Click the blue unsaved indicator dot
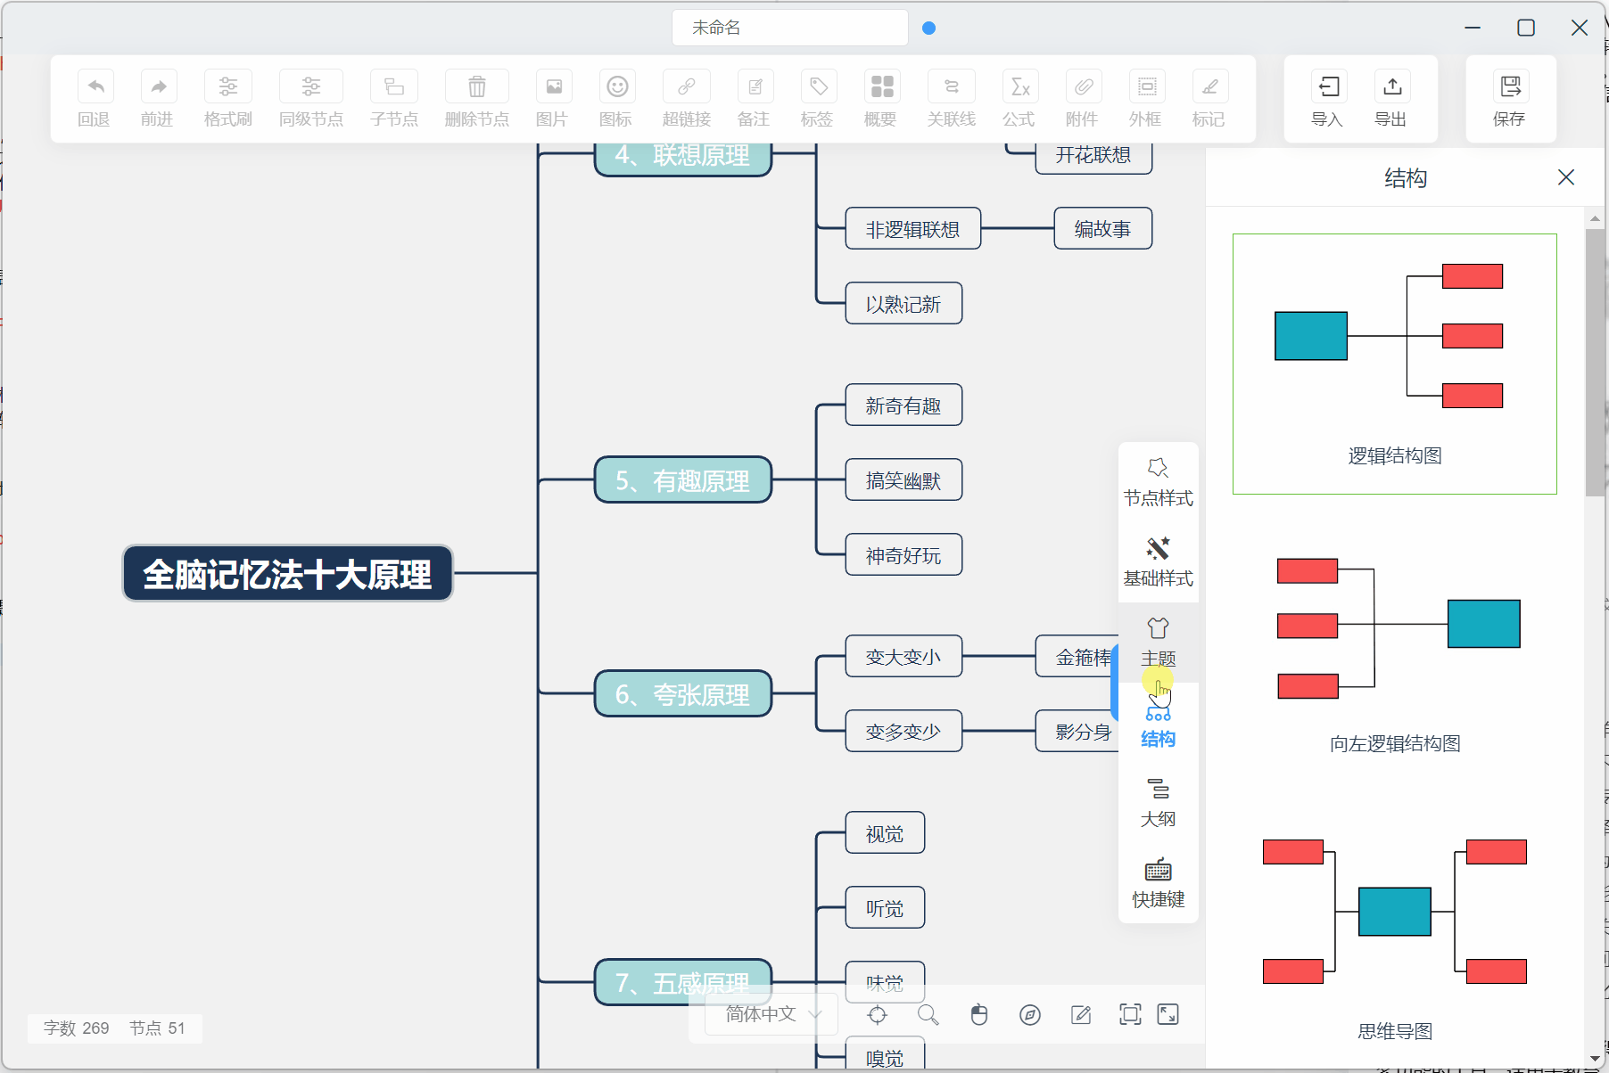Image resolution: width=1609 pixels, height=1073 pixels. (x=928, y=28)
